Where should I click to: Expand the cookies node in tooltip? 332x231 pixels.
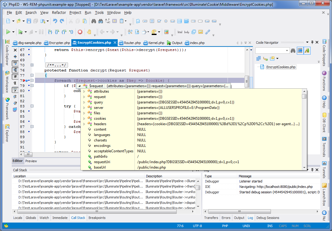[84, 119]
